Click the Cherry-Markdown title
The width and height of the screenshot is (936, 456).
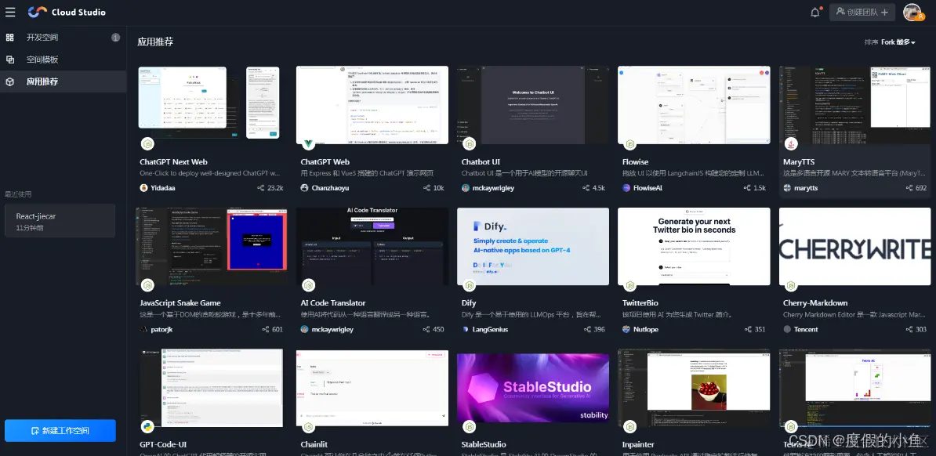815,302
